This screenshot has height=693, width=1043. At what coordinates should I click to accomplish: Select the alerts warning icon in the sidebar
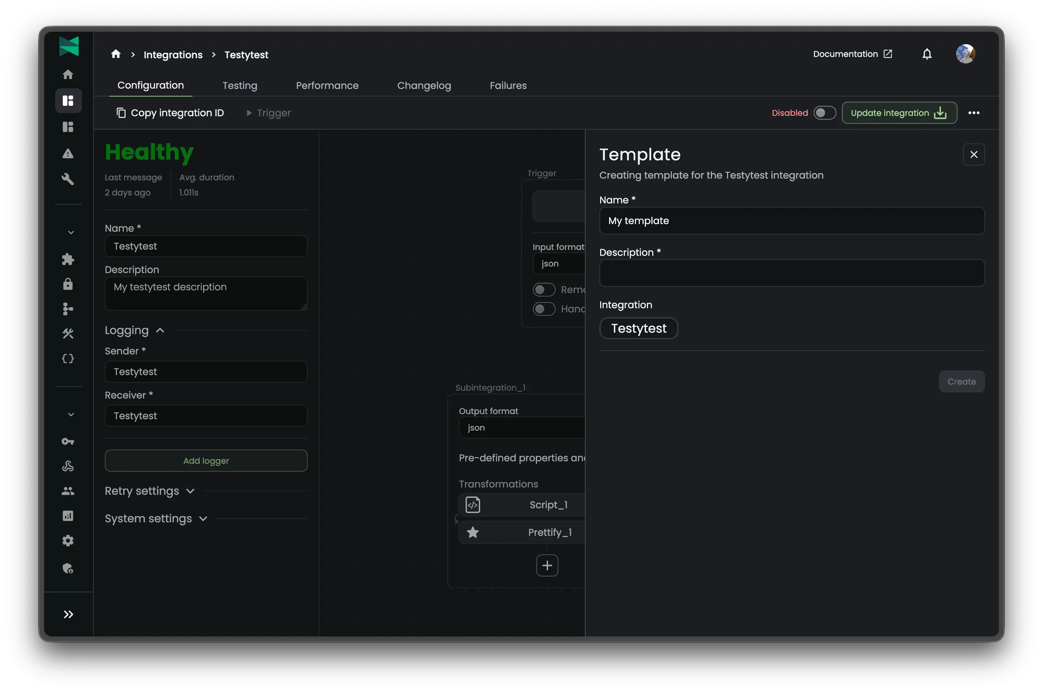click(x=69, y=153)
